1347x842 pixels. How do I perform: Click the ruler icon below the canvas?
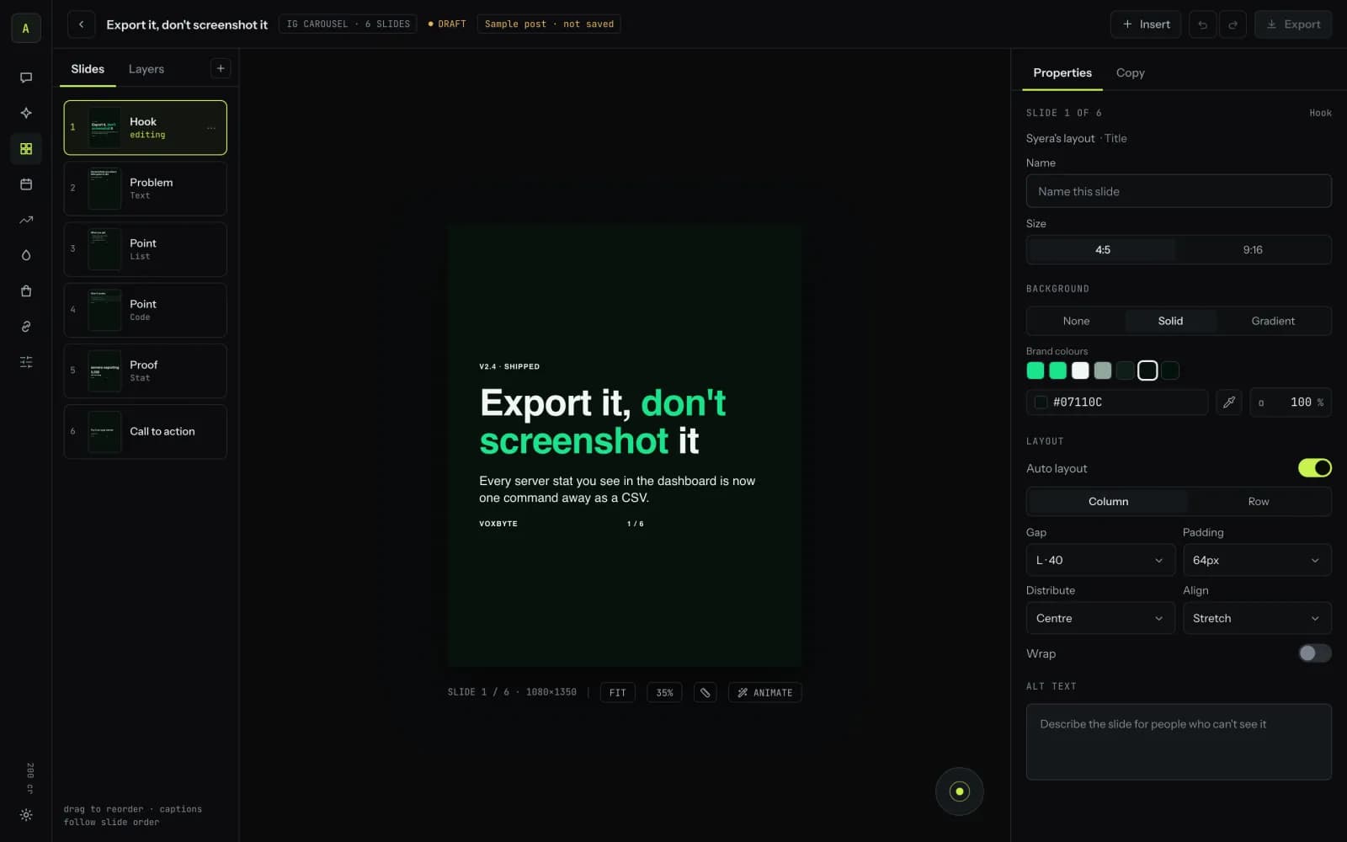pyautogui.click(x=705, y=693)
